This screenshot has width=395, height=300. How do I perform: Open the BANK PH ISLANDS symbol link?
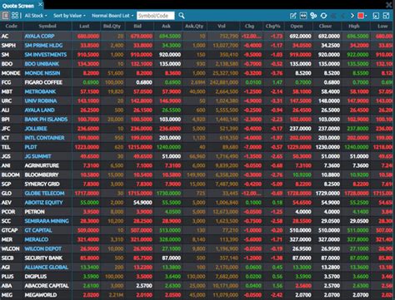46,120
